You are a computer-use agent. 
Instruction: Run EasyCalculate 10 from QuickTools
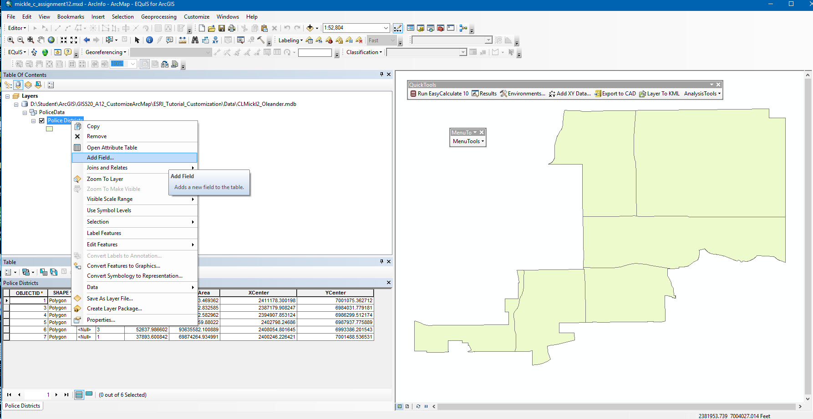click(x=440, y=94)
